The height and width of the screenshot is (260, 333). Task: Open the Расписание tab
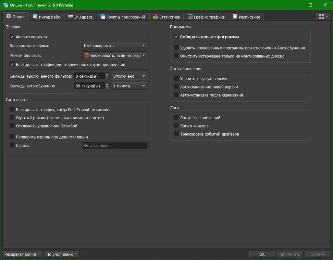point(246,17)
